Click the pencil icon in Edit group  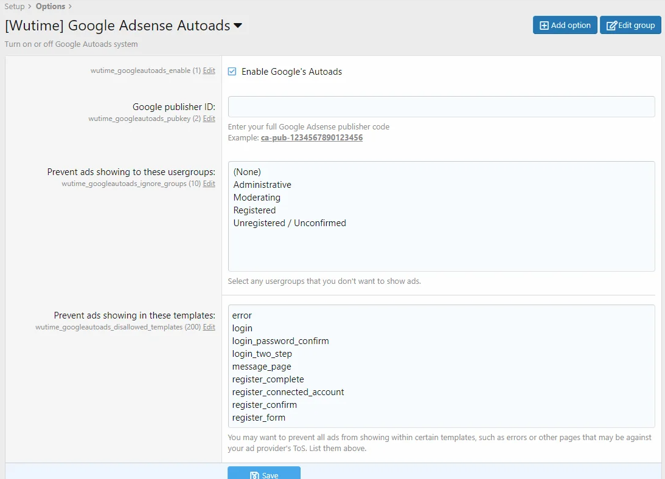[x=611, y=26]
